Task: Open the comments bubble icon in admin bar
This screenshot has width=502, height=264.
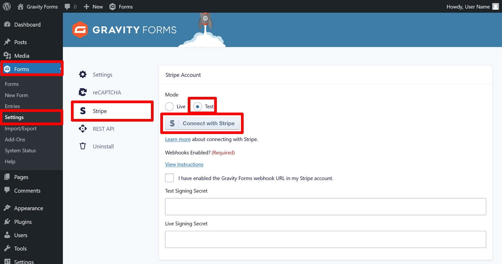Action: (67, 7)
